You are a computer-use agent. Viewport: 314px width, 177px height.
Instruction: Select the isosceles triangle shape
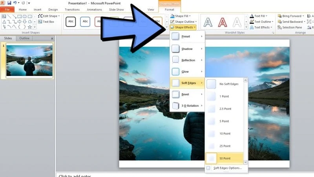pos(4,22)
